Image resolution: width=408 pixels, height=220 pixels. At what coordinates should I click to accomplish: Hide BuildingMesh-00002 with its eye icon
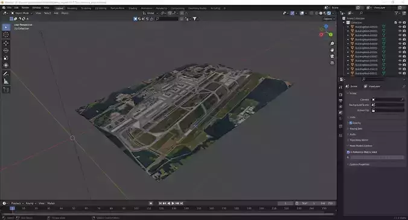tap(400, 35)
